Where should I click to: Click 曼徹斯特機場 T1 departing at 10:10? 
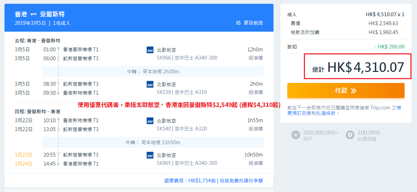(81, 120)
